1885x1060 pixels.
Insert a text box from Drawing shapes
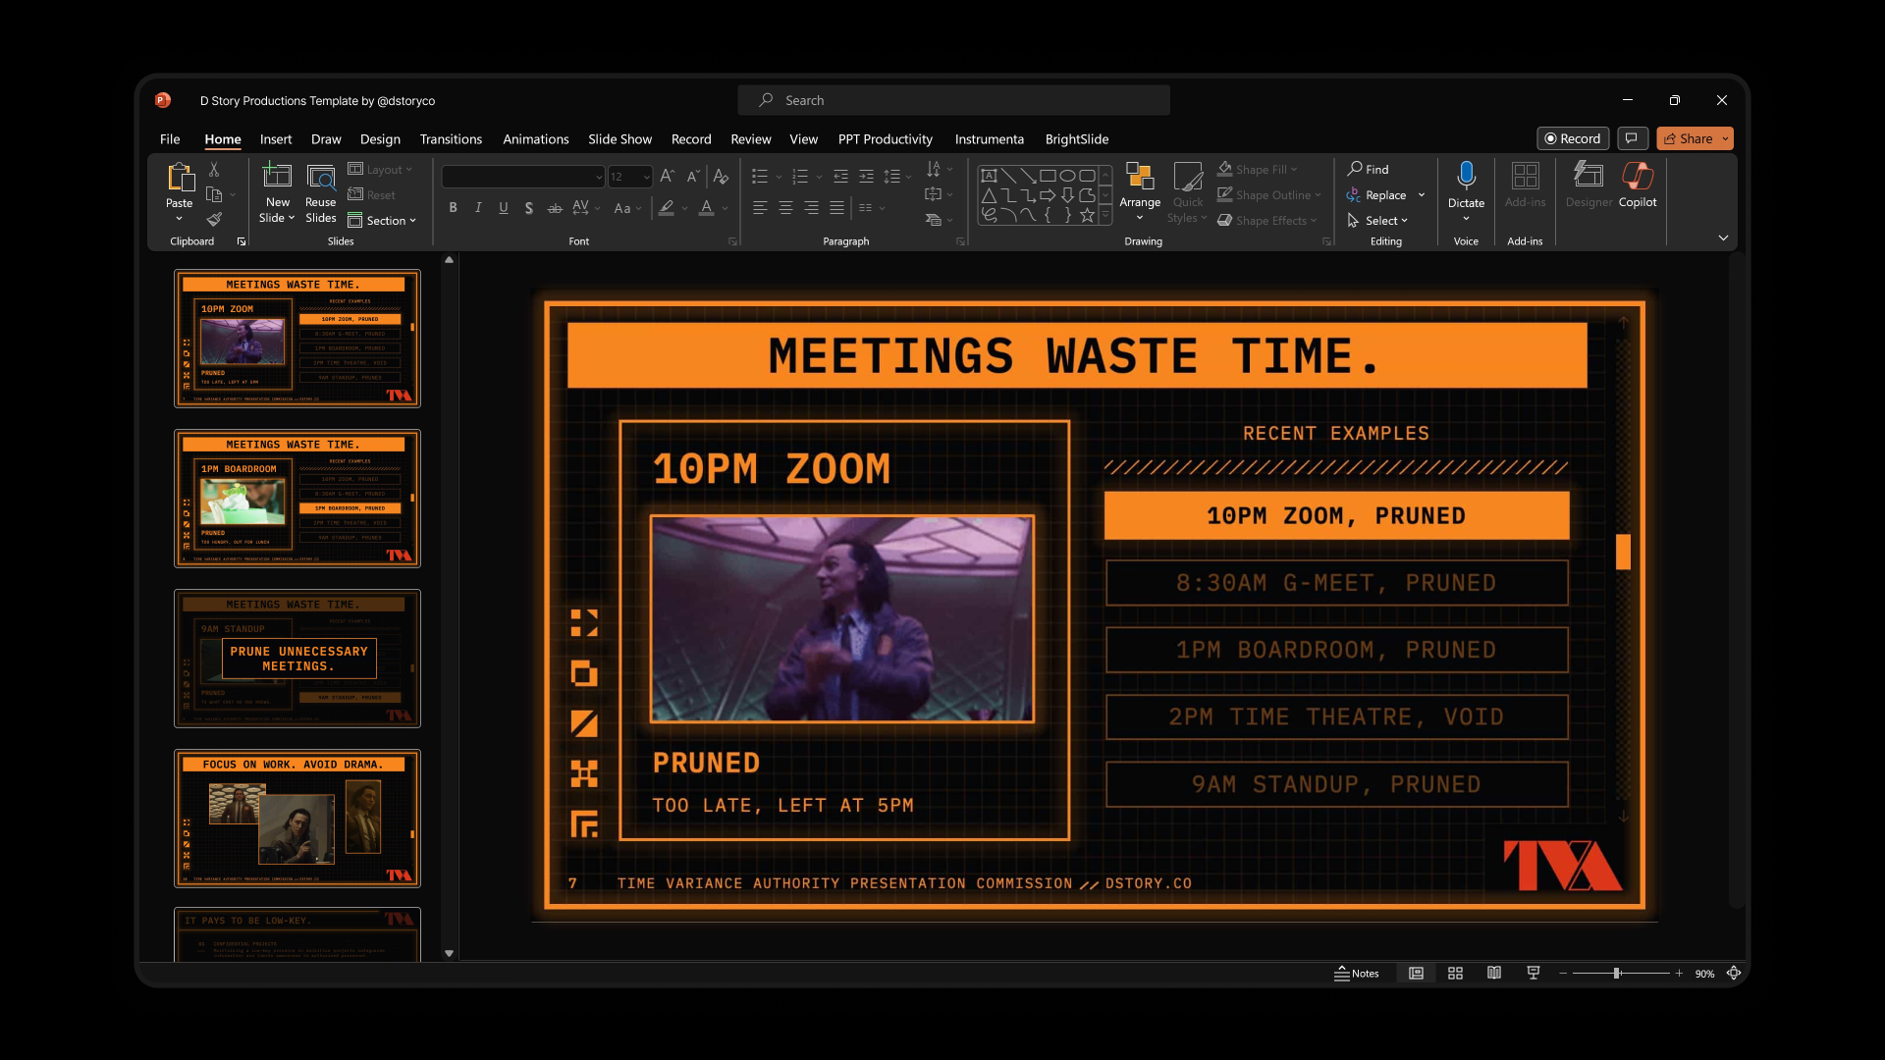pyautogui.click(x=989, y=175)
